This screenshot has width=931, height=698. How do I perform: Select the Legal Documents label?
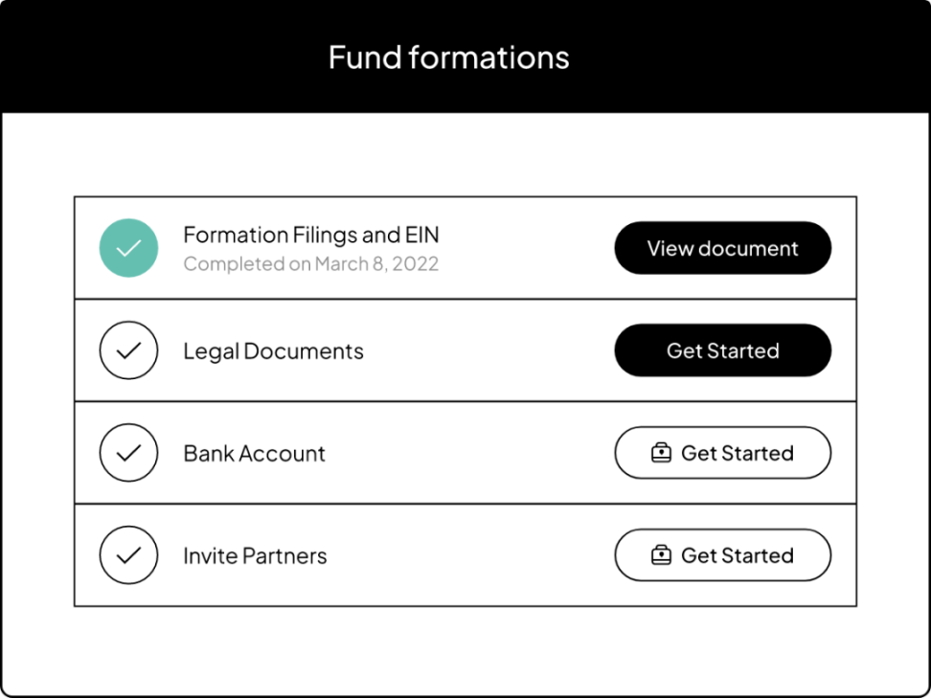pyautogui.click(x=273, y=351)
